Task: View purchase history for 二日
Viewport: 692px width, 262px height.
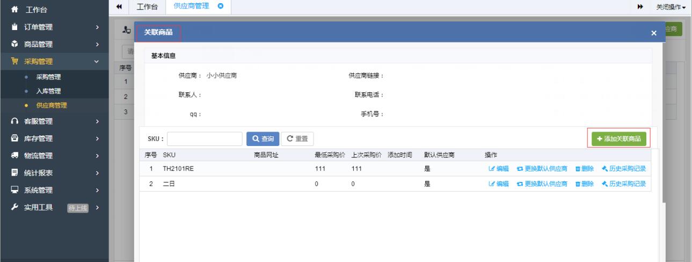Action: [x=624, y=184]
